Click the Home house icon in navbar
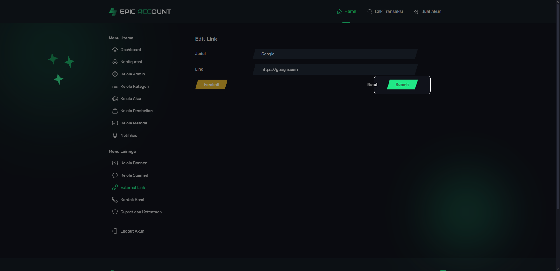 point(339,12)
